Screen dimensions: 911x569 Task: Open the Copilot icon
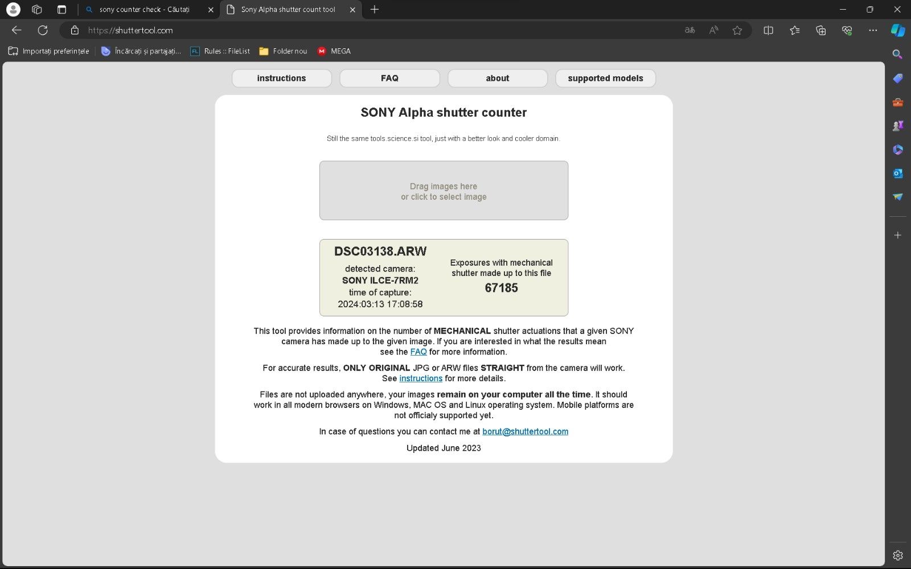click(x=898, y=30)
